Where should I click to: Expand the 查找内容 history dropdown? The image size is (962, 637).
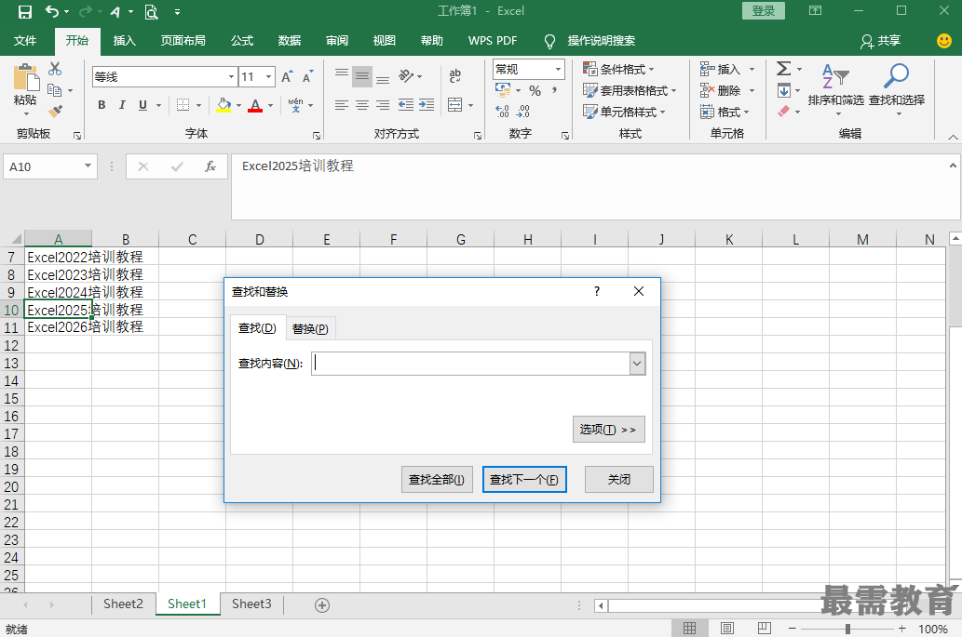pos(637,364)
